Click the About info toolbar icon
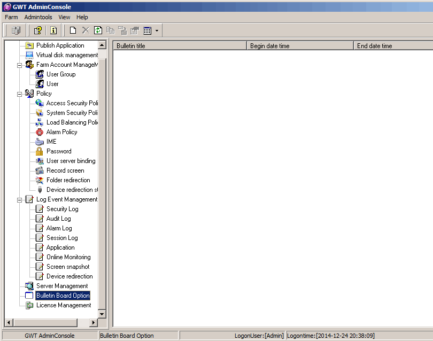 tap(53, 30)
